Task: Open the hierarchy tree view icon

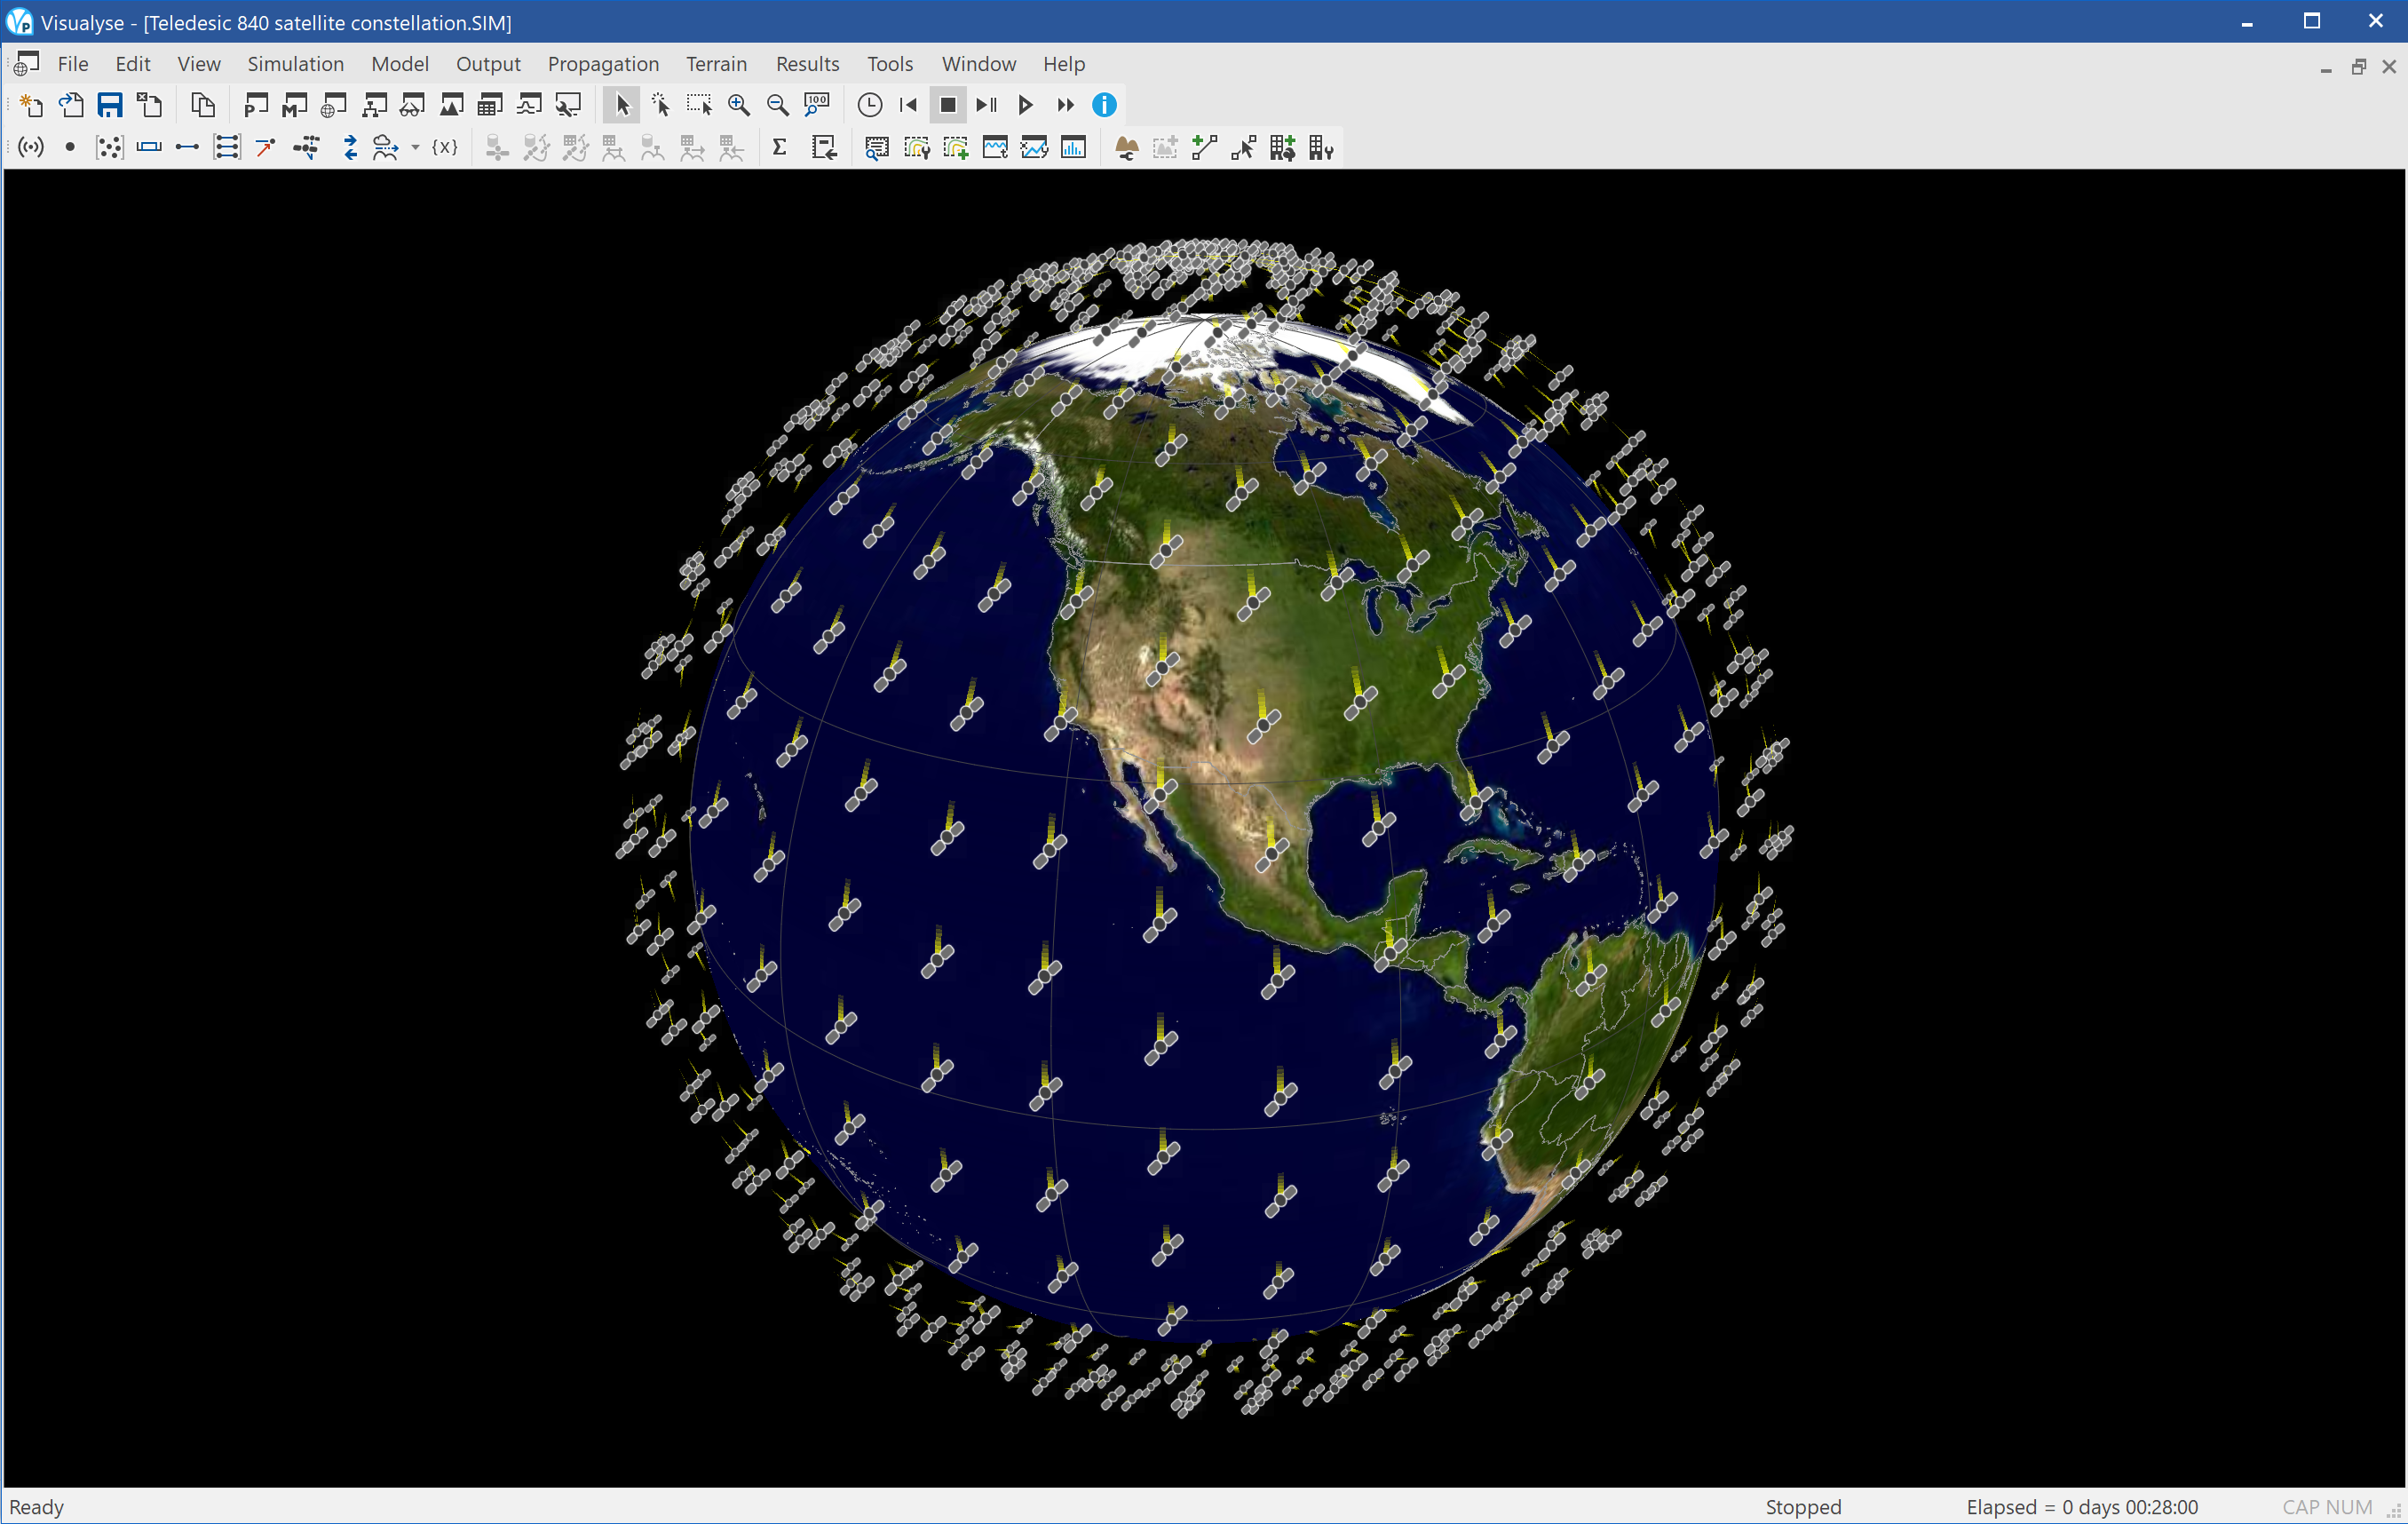Action: 374,105
